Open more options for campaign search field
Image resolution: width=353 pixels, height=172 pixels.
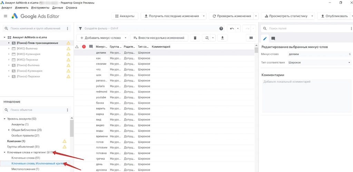[x=68, y=29]
